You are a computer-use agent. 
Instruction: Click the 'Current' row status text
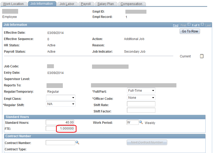click(185, 56)
